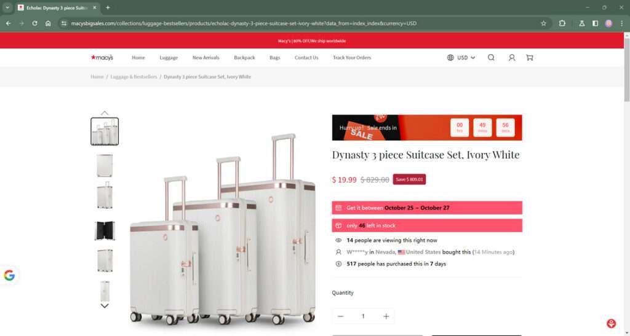Screen dimensions: 630x336
Task: Open the shopping cart icon
Action: click(x=530, y=58)
